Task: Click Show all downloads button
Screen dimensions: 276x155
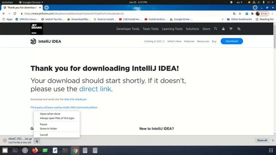Action: point(262,140)
